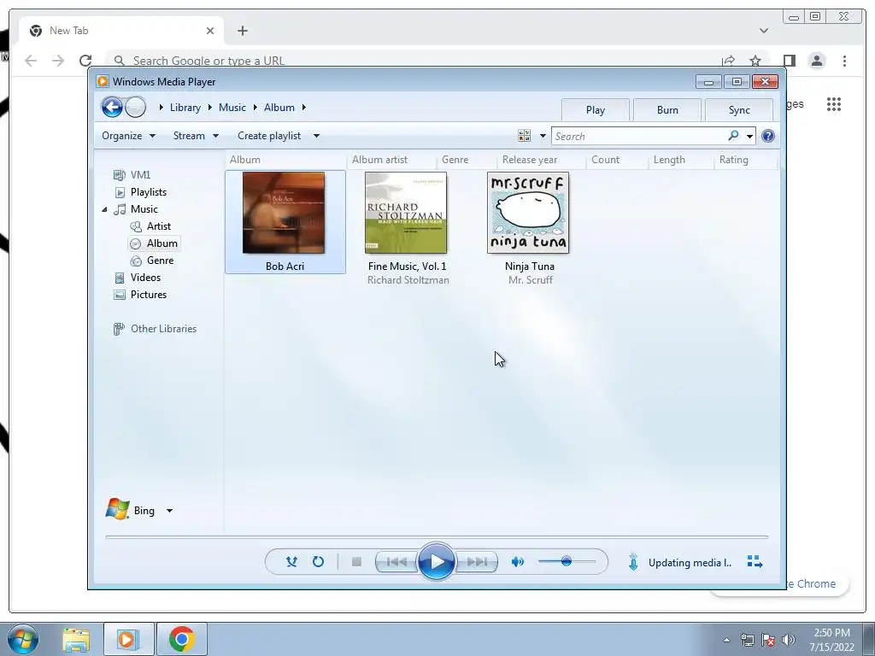Open Videos in the navigation pane

pyautogui.click(x=145, y=278)
